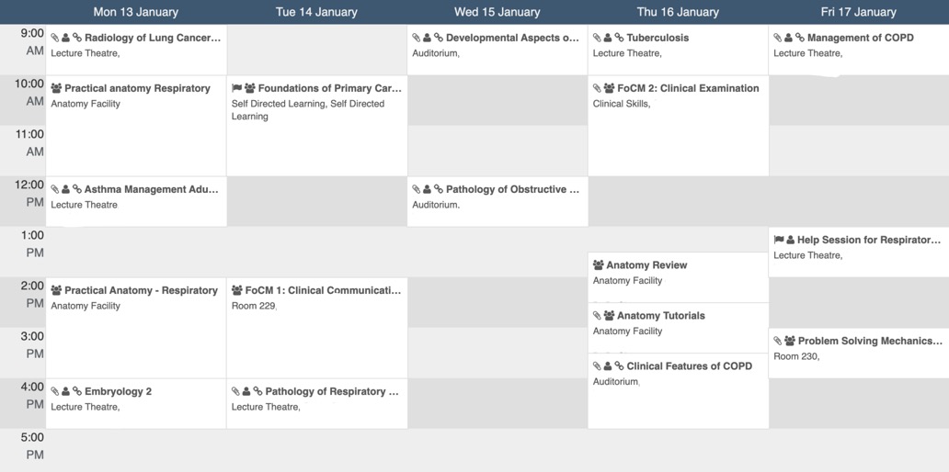Click group icon on Practical anatomy Respiratory
Viewport: 949px width, 472px height.
click(x=56, y=88)
